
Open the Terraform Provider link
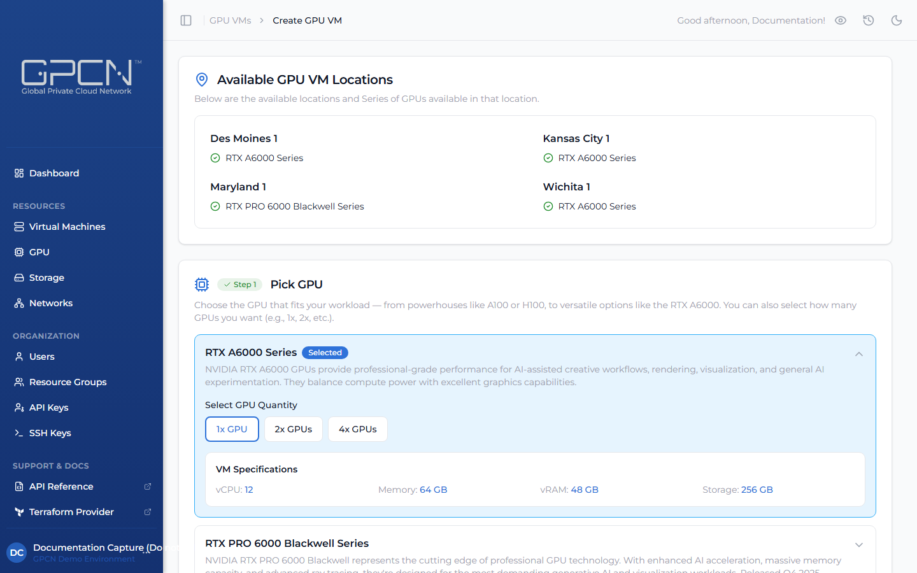click(82, 512)
